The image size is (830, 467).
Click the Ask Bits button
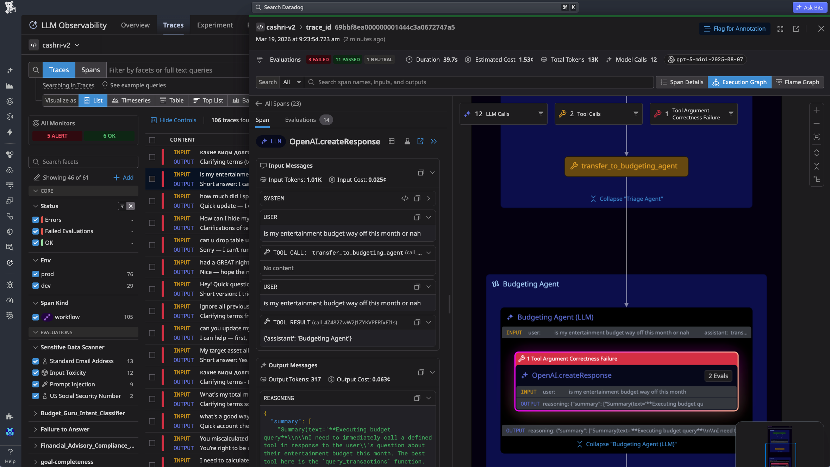(x=810, y=7)
